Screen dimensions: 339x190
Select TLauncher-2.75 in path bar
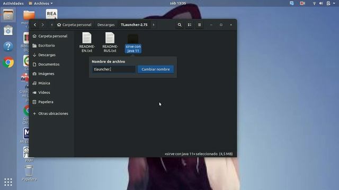click(134, 25)
